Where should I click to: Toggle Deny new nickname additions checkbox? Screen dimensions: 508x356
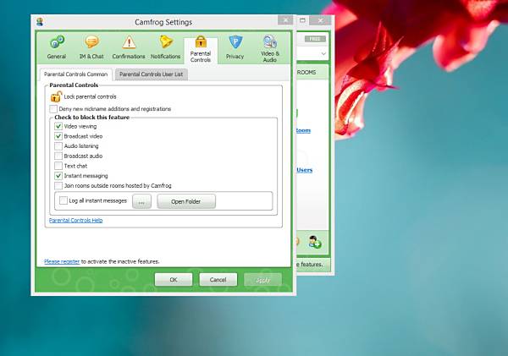tap(54, 109)
